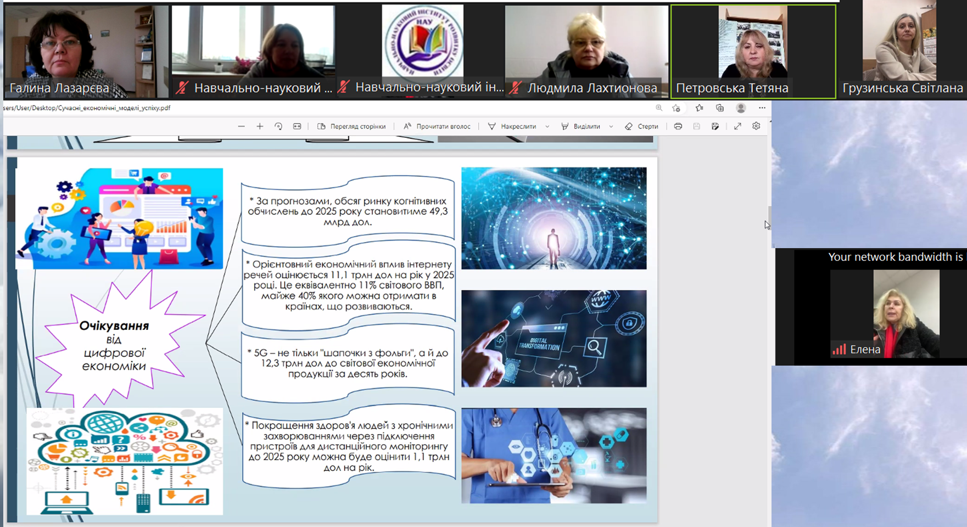Rotate the PDF page
This screenshot has height=527, width=967.
(278, 126)
